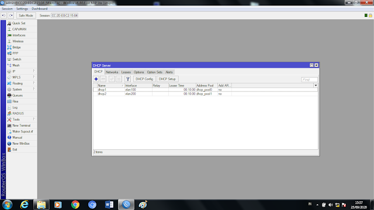Sort by Name column header
Image resolution: width=374 pixels, height=210 pixels.
click(x=110, y=86)
